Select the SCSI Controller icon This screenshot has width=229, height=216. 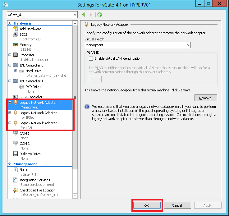click(x=16, y=97)
